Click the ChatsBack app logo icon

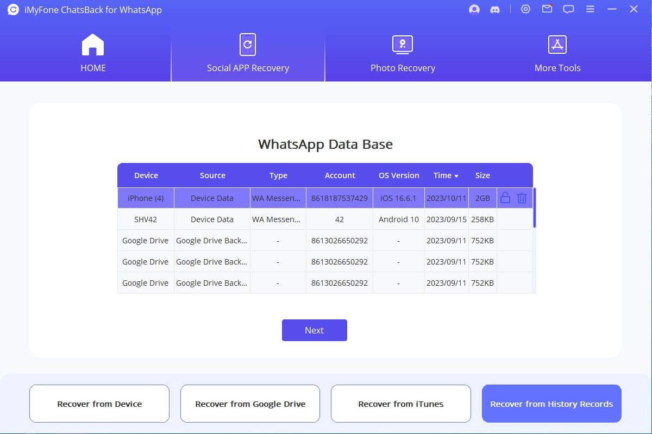coord(14,9)
